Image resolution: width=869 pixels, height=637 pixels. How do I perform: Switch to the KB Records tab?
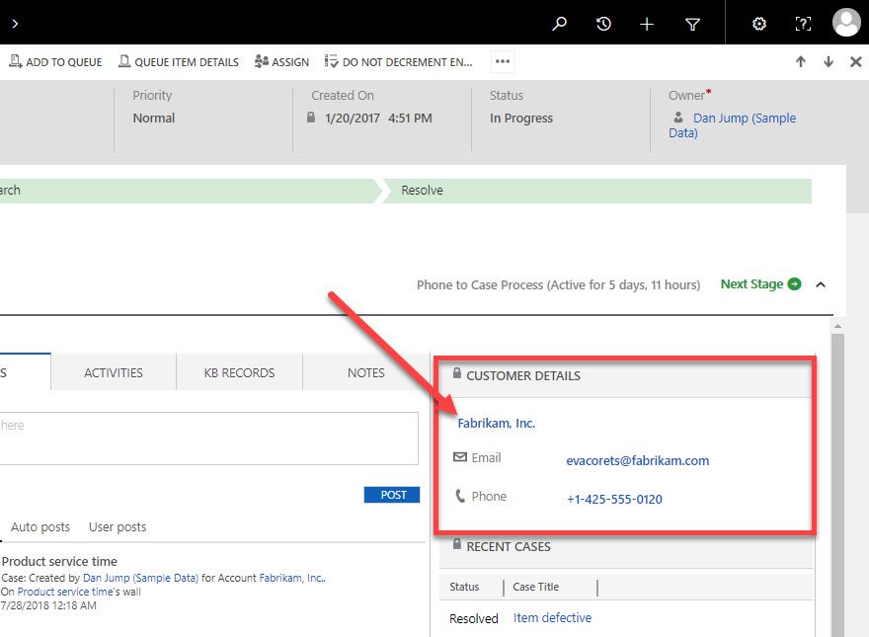point(239,372)
